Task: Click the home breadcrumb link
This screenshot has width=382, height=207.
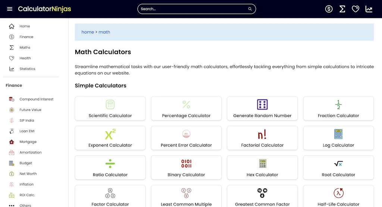Action: [x=88, y=32]
